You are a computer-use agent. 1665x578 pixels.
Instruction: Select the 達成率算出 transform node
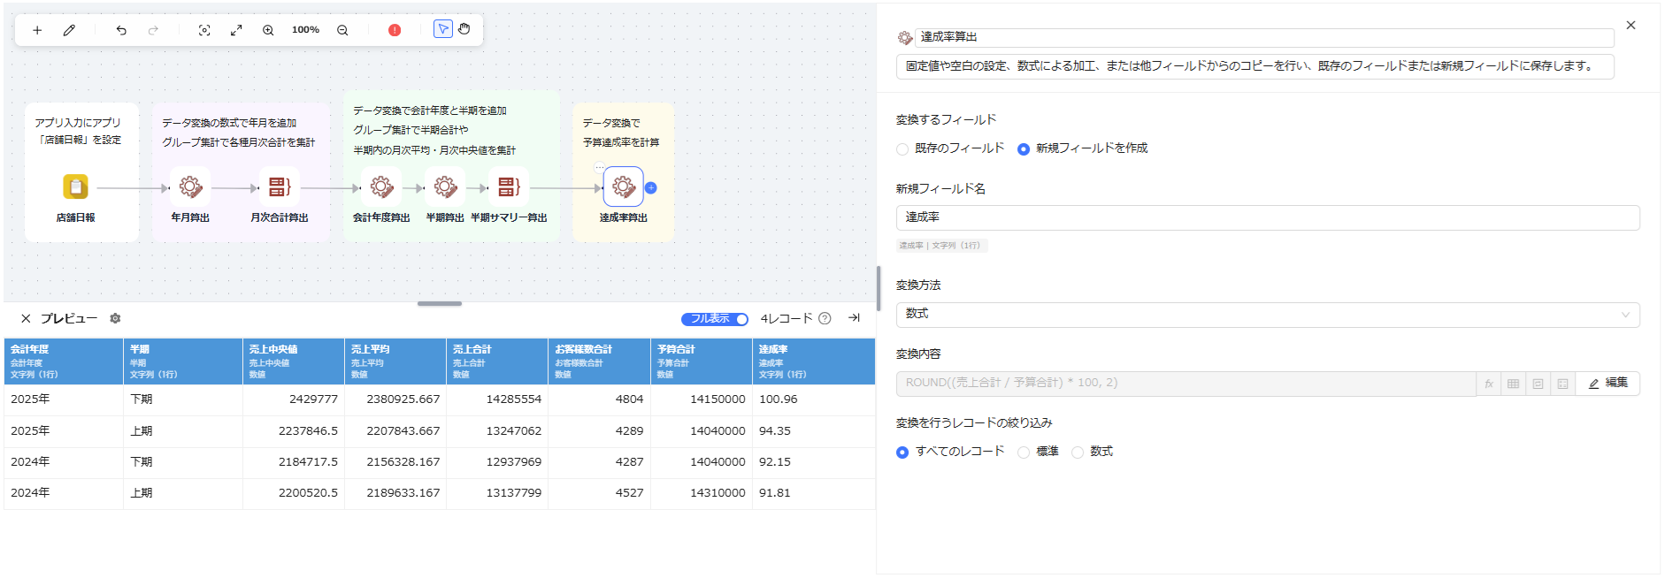[x=623, y=187]
